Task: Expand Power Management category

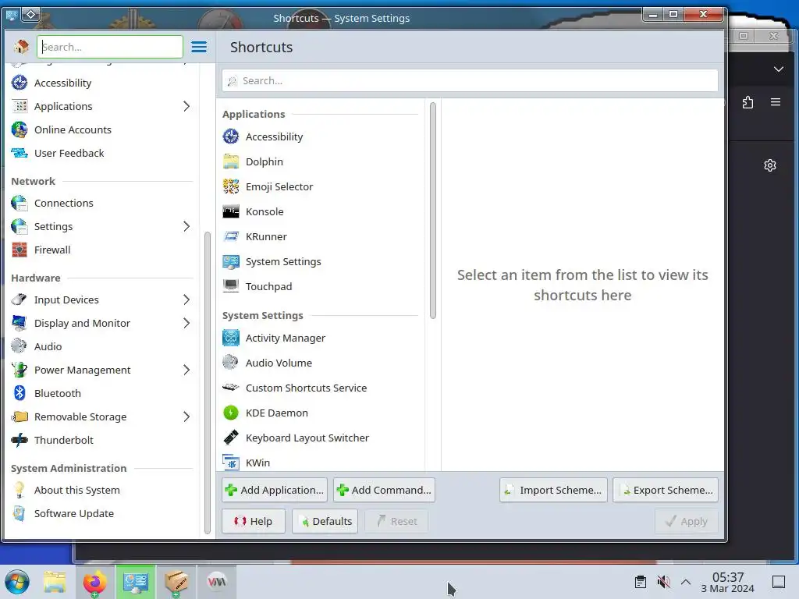Action: tap(186, 370)
